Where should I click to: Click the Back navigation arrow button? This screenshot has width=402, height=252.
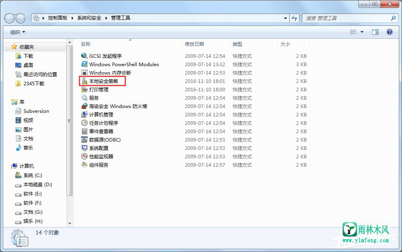[9, 18]
